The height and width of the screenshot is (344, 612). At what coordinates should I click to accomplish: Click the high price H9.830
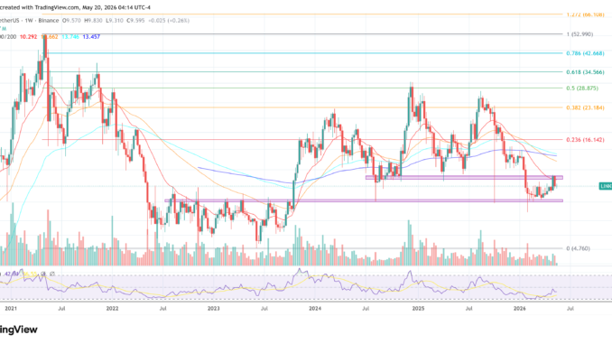pos(94,20)
